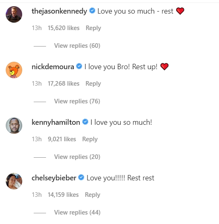
Task: Open thejasonkennedy's profile picture
Action: (14, 14)
